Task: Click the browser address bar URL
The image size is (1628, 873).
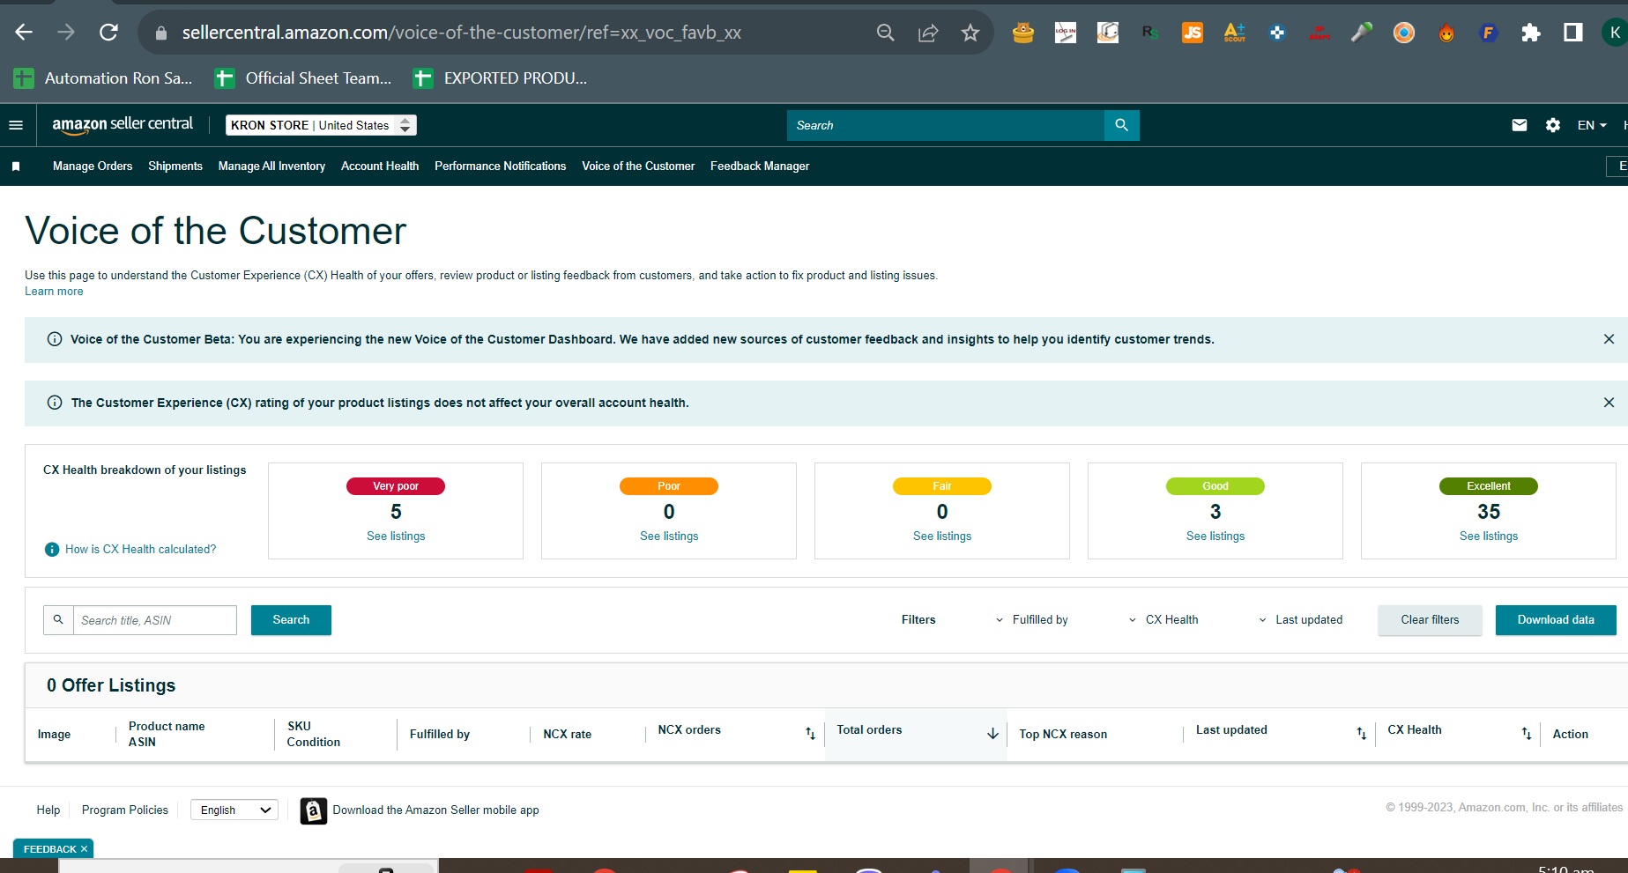Action: coord(461,33)
